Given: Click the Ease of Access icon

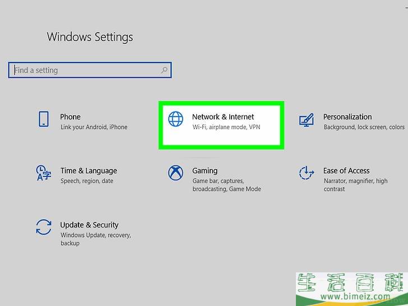Looking at the screenshot, I should (x=306, y=173).
